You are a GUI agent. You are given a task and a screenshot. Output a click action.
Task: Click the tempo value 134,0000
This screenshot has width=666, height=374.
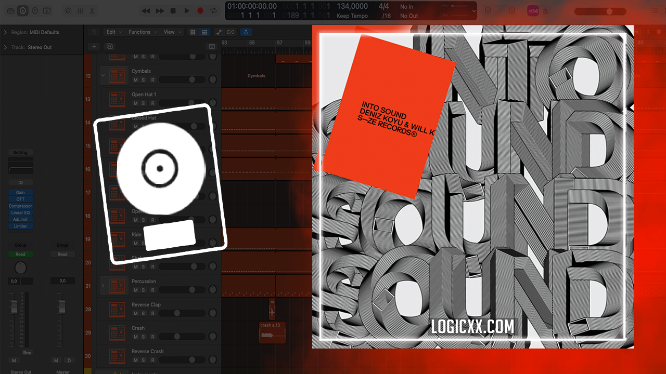(352, 7)
